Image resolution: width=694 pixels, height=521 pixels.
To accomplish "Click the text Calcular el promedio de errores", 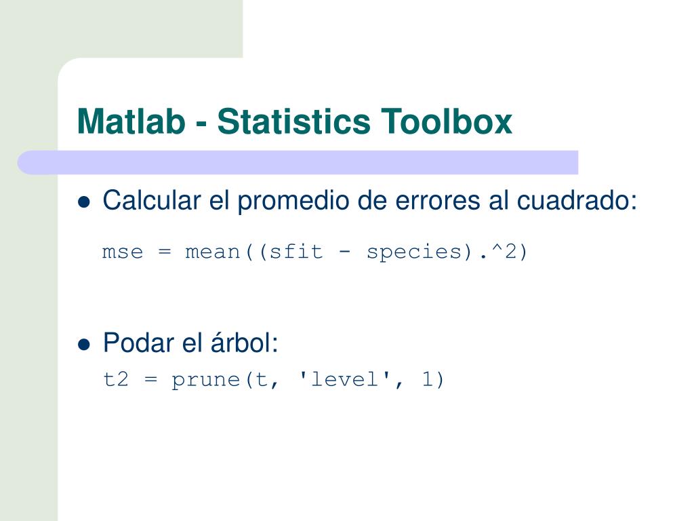I will point(291,201).
